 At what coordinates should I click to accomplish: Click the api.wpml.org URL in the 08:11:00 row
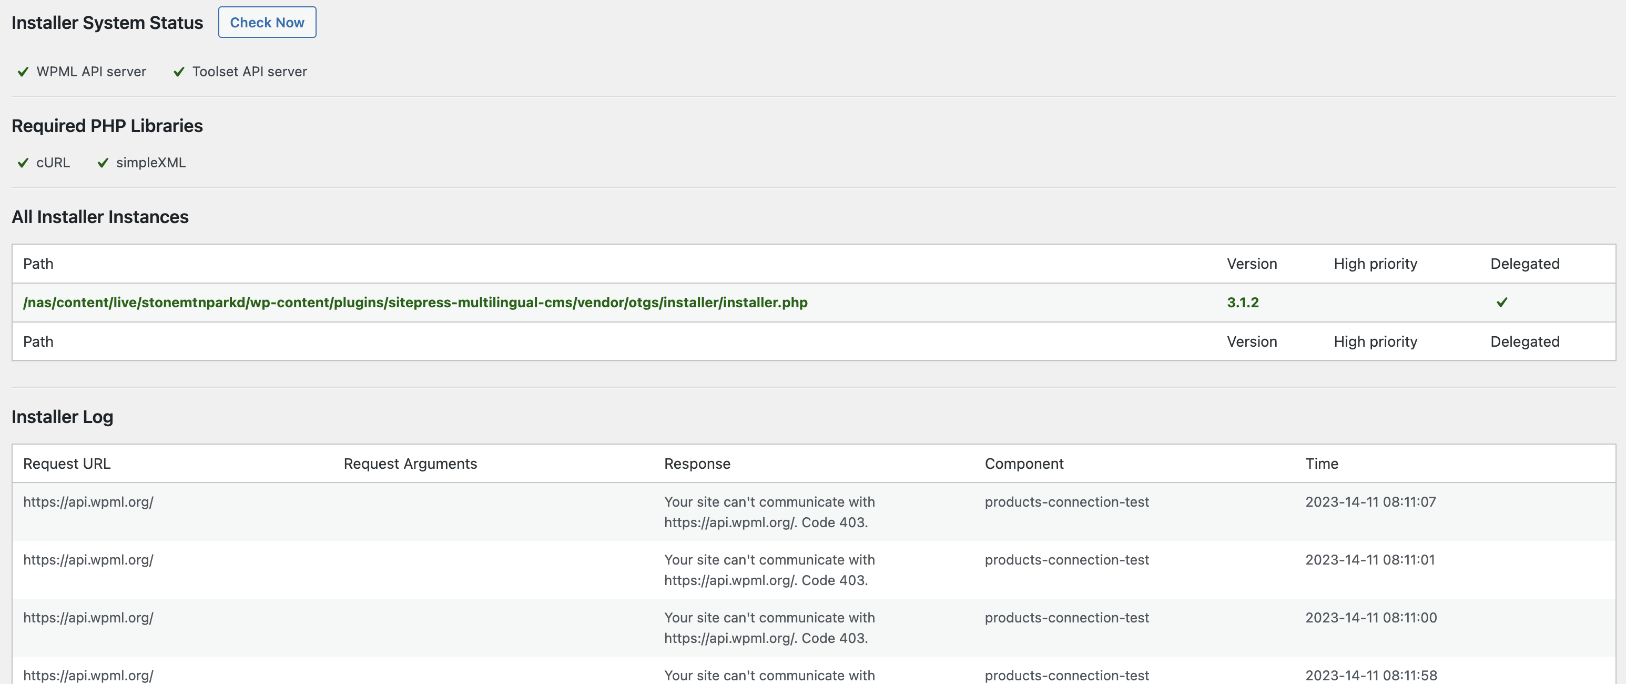point(88,618)
